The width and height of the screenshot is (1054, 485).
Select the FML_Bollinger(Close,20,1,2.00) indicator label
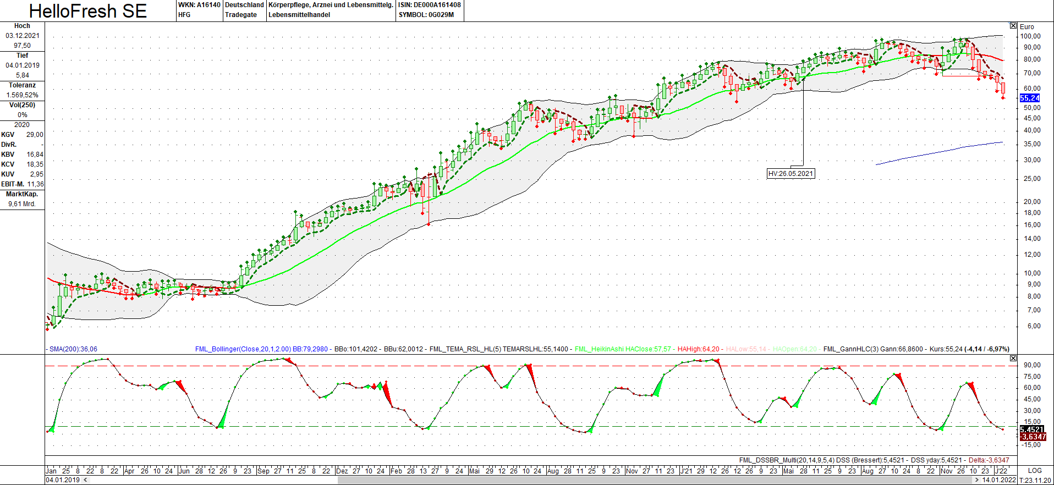[x=243, y=349]
